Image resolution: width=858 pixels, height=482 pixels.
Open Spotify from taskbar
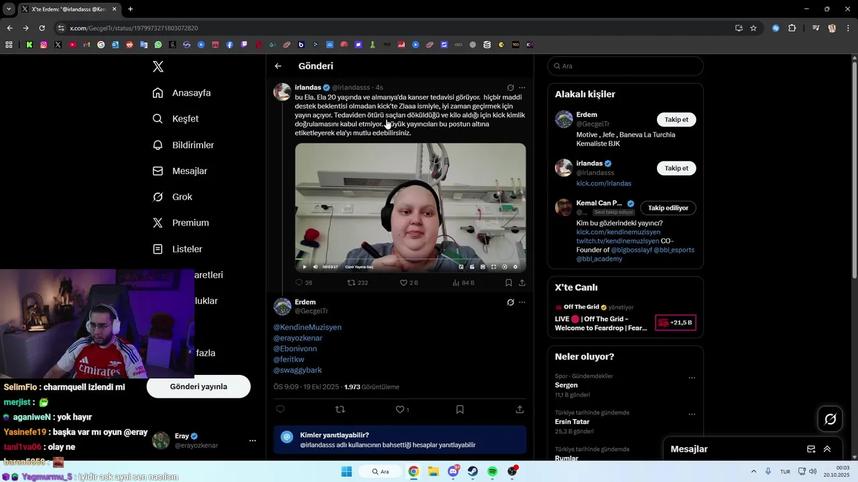(x=492, y=471)
